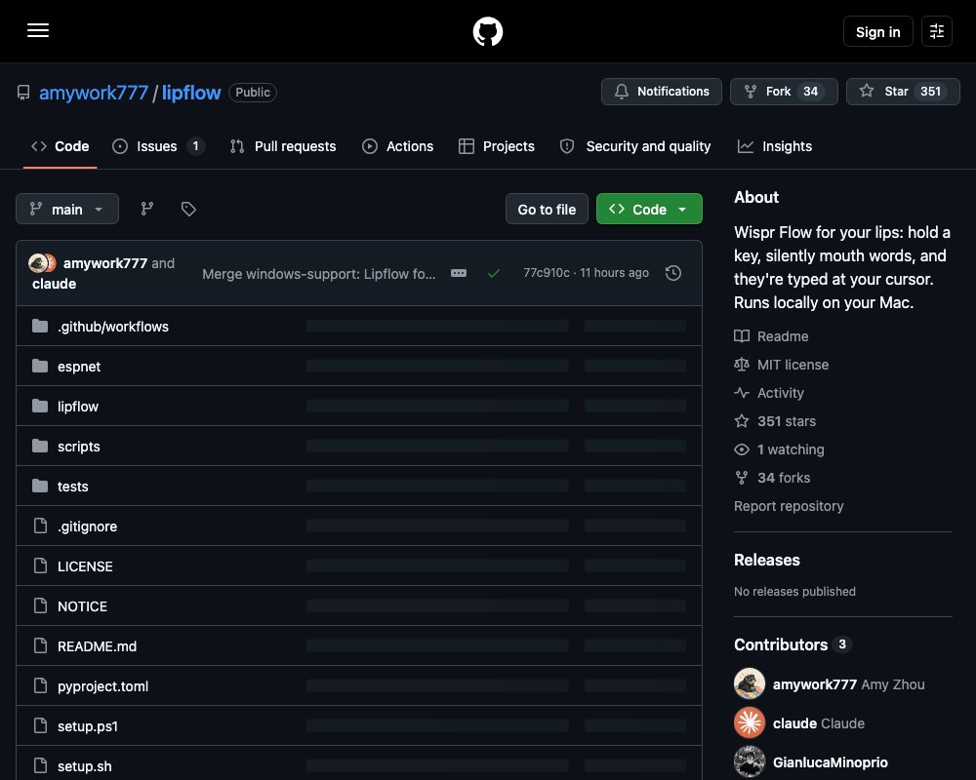Image resolution: width=976 pixels, height=780 pixels.
Task: Open the claude co-author link
Action: click(54, 284)
